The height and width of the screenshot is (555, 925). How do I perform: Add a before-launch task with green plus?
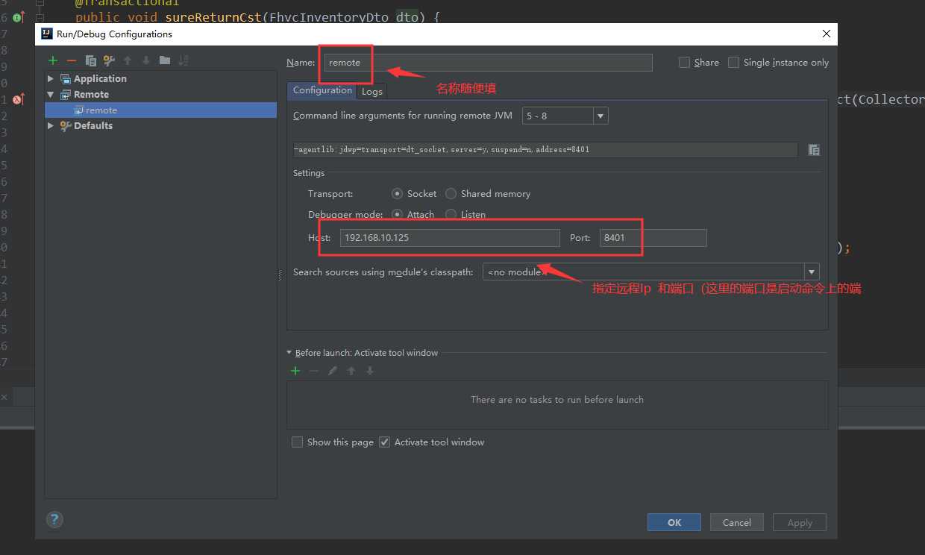[295, 371]
